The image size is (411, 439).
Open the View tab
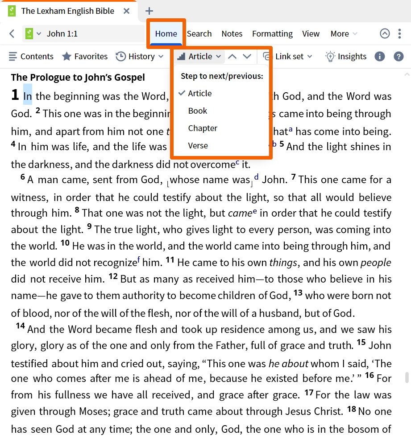point(311,34)
